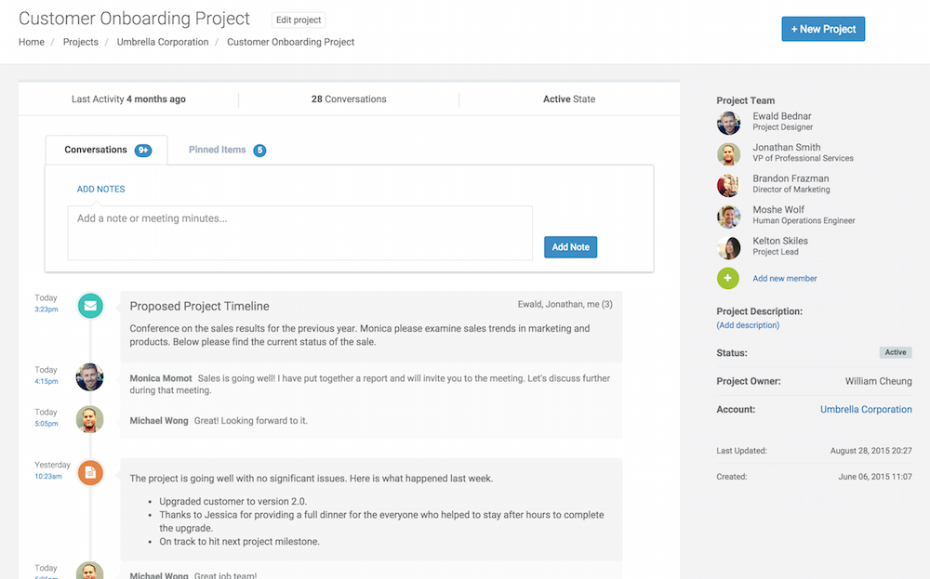Click Moshe Wolf's profile picture

click(728, 216)
